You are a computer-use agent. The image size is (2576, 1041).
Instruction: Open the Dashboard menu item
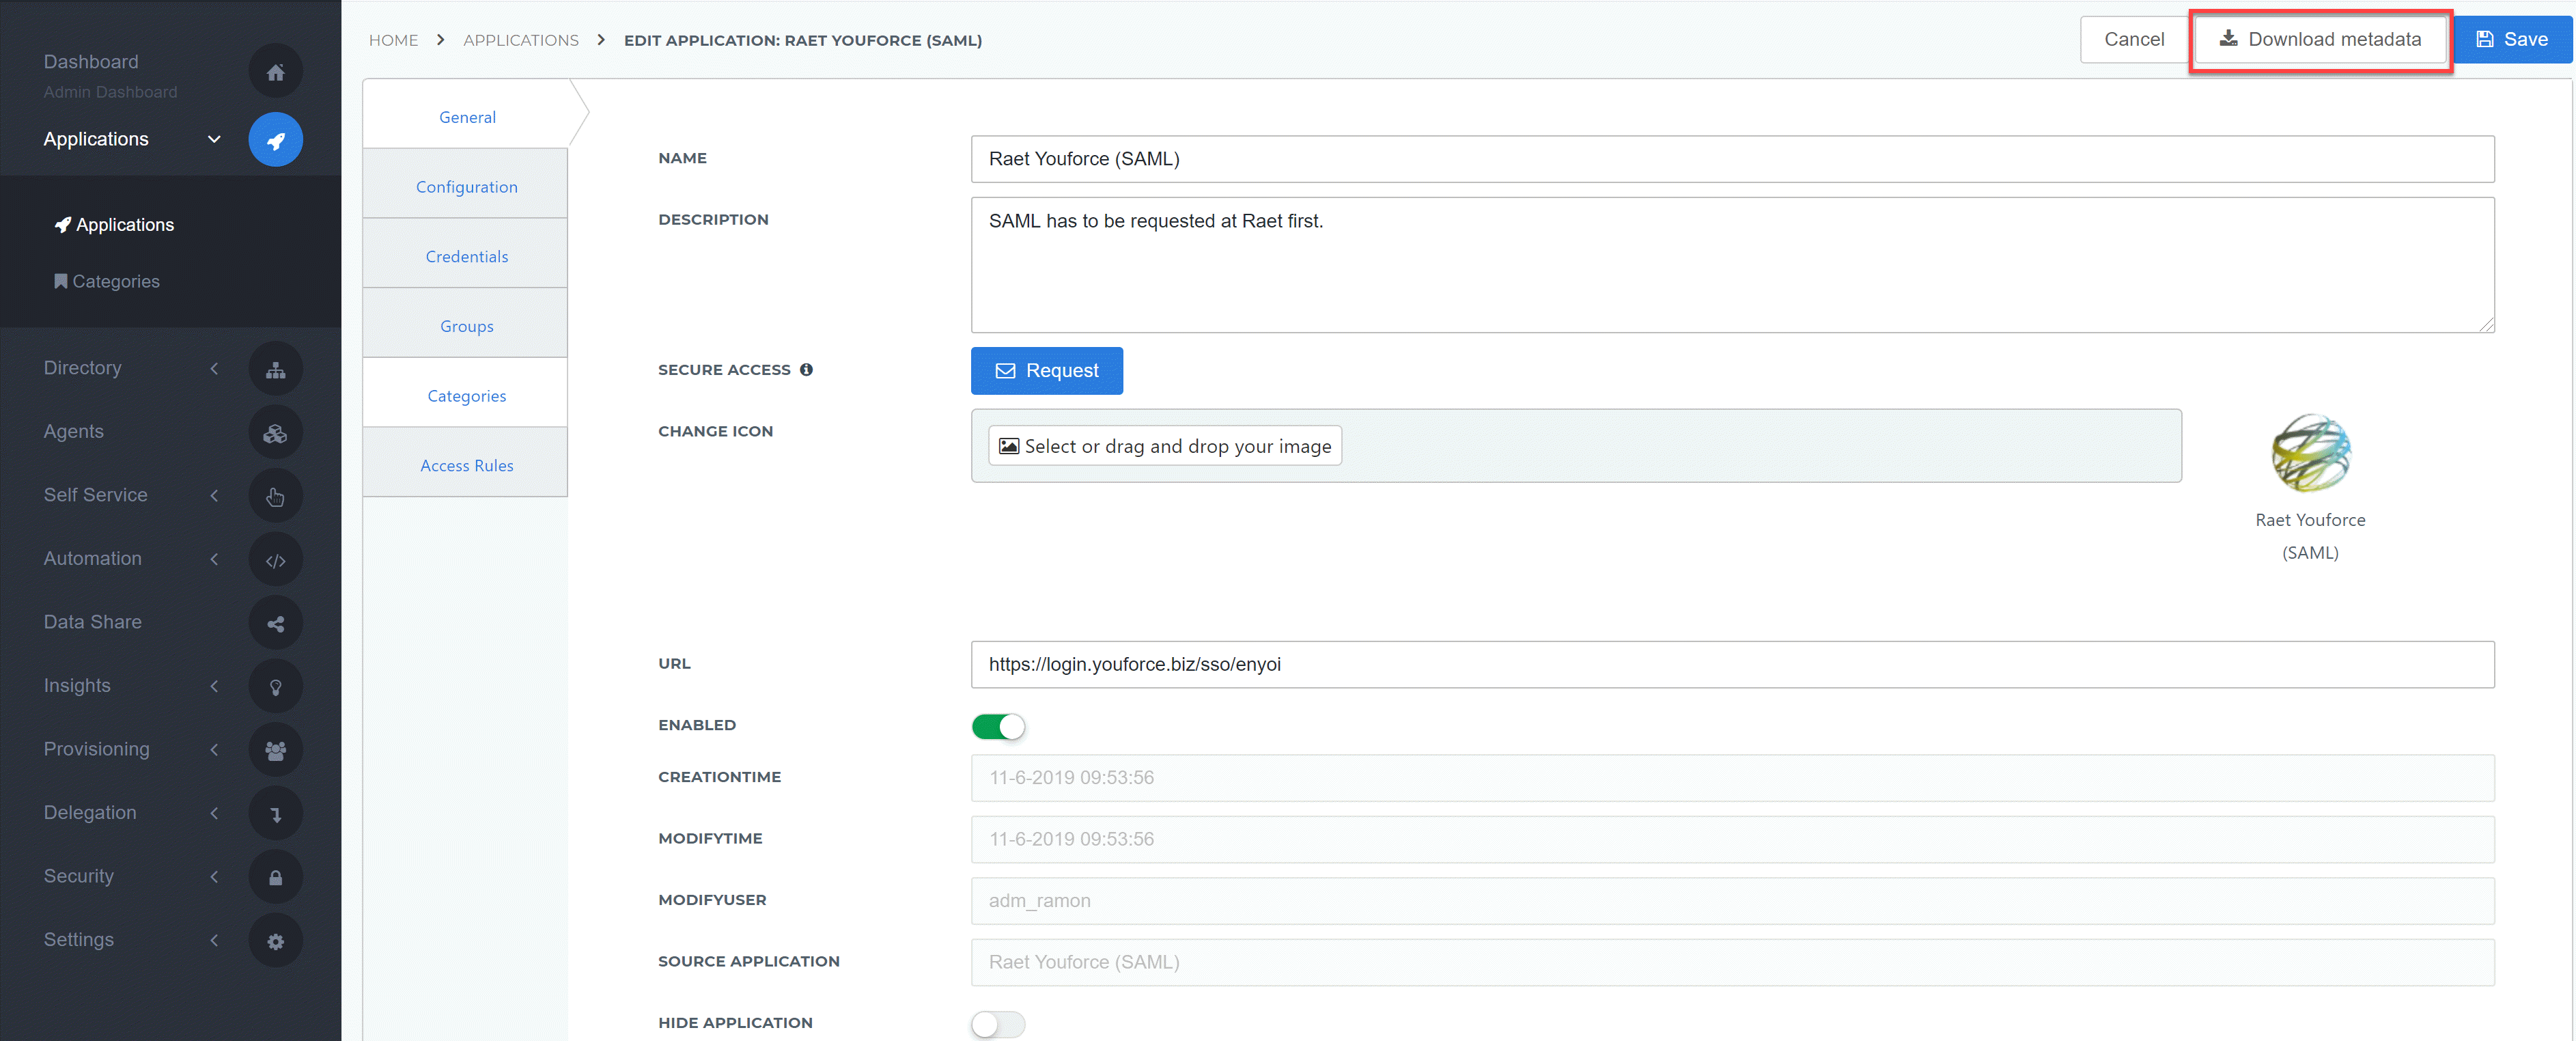(91, 62)
